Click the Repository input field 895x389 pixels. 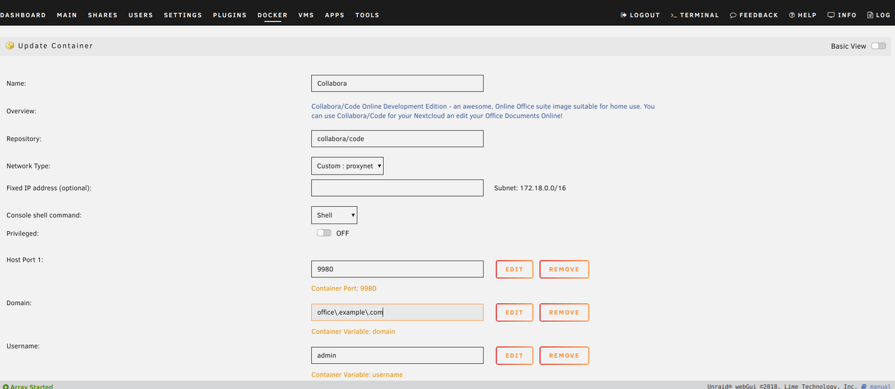(x=397, y=138)
